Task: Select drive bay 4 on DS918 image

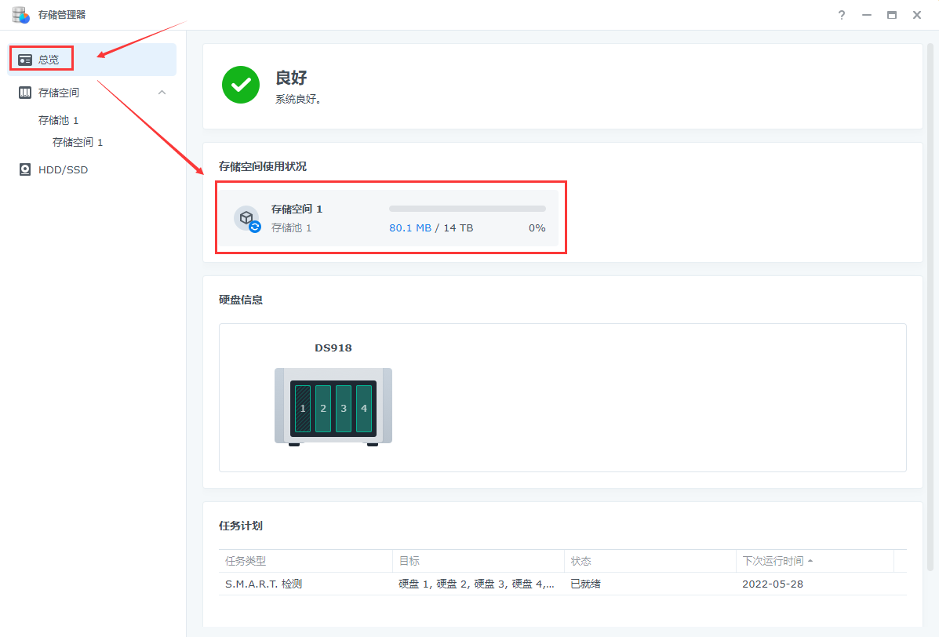Action: [364, 409]
